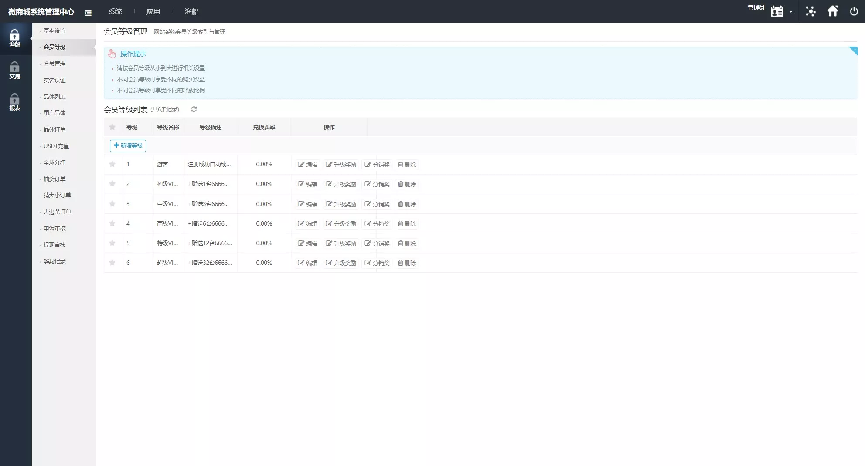Screen dimensions: 865x466
Task: Toggle star for level 1 游客 row
Action: pos(112,164)
